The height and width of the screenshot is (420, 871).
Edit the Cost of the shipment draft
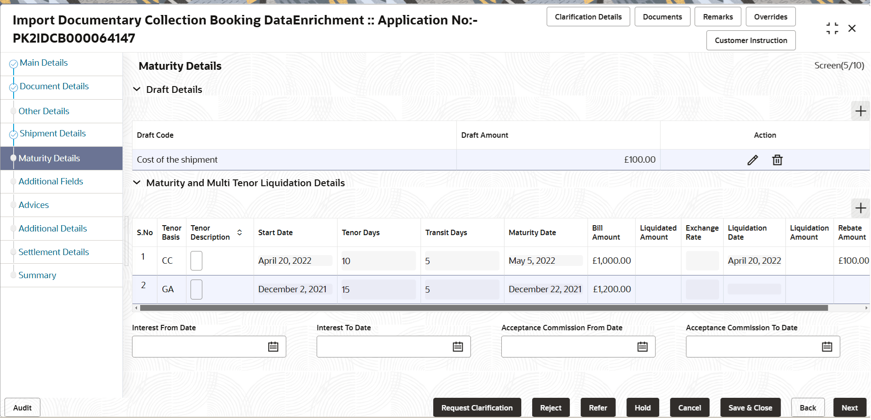[753, 160]
